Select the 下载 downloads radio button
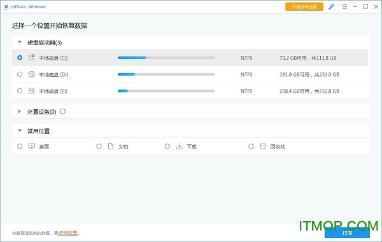 pos(167,146)
